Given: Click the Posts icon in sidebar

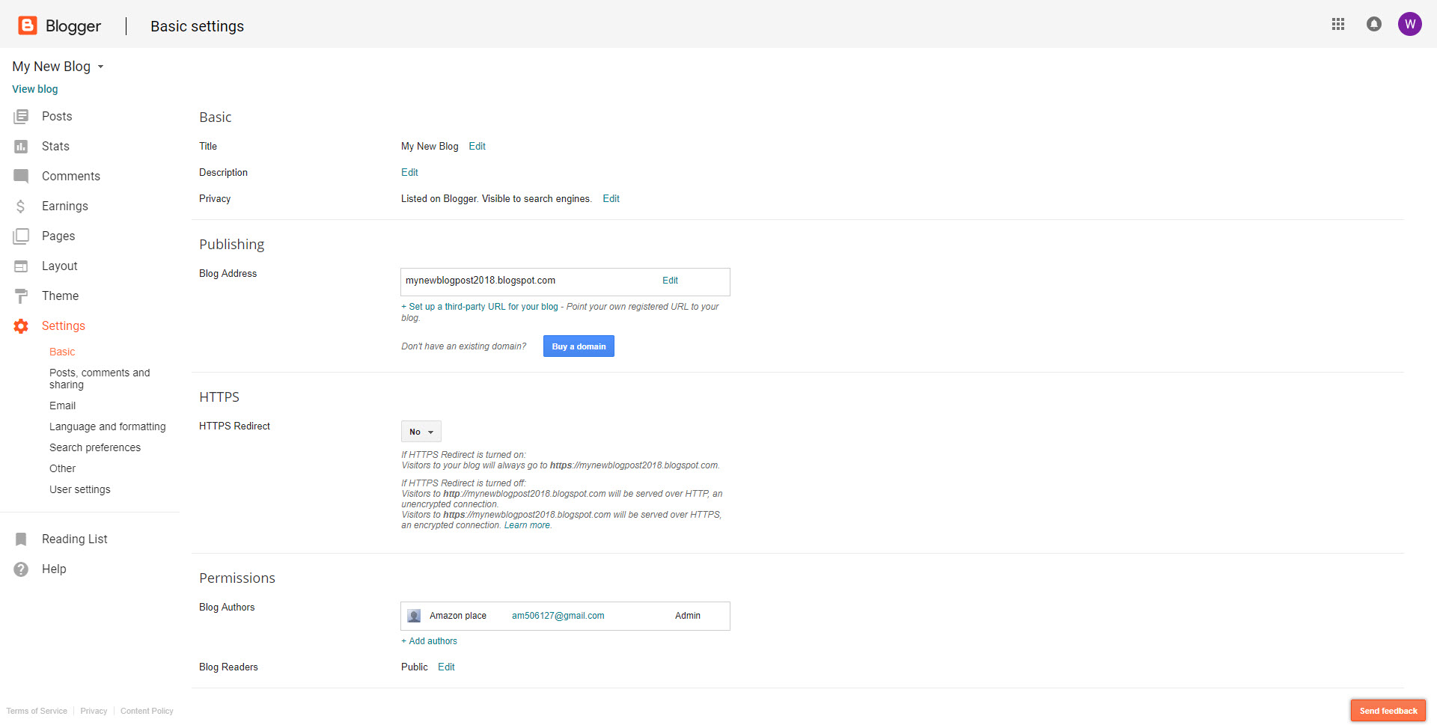Looking at the screenshot, I should [21, 117].
